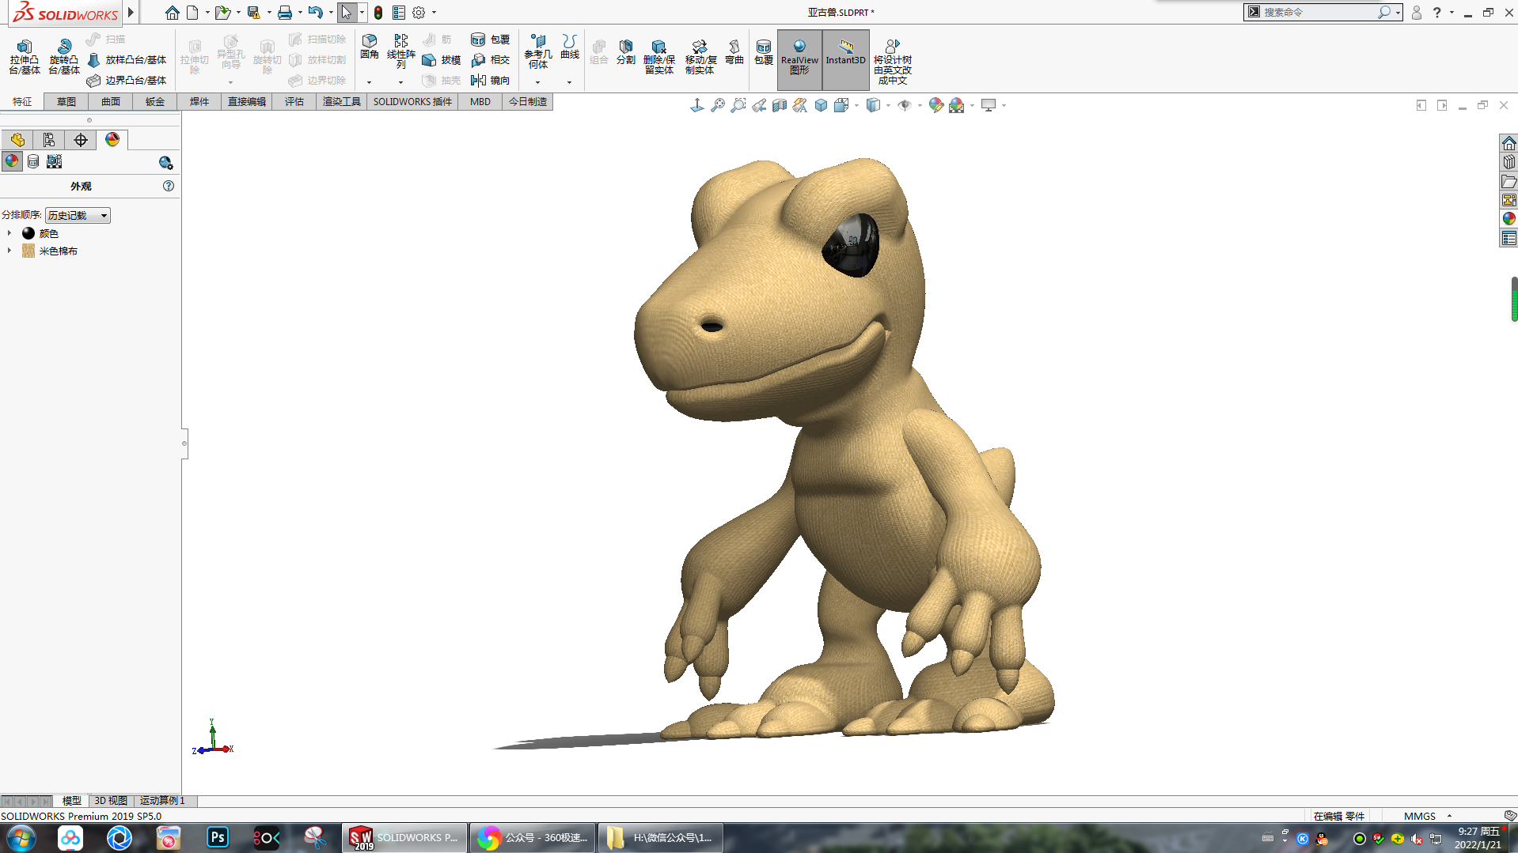Create a new document with New icon
This screenshot has height=853, width=1518.
[x=192, y=13]
